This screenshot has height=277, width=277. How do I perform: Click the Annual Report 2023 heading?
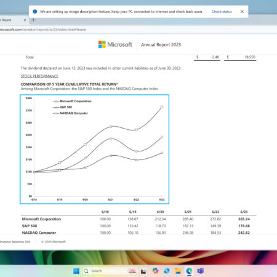[x=161, y=45]
